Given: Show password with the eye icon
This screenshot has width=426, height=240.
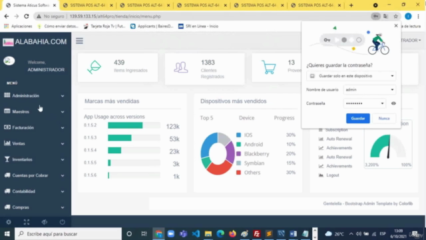Looking at the screenshot, I should [x=393, y=103].
